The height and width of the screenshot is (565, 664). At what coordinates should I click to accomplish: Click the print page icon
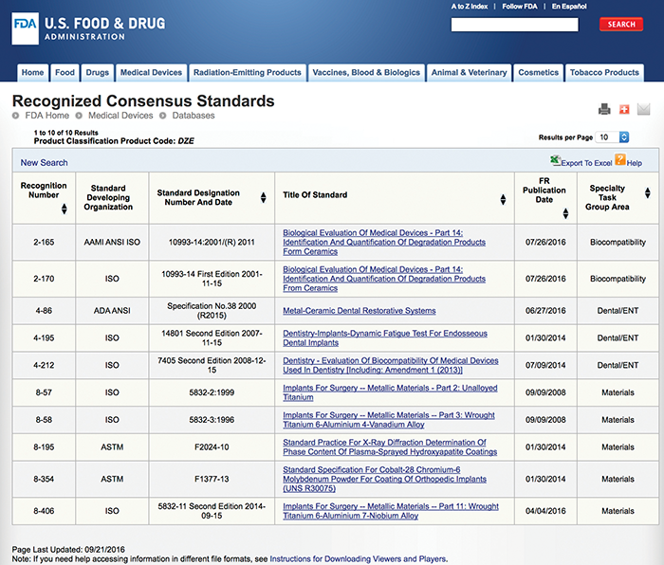point(604,110)
